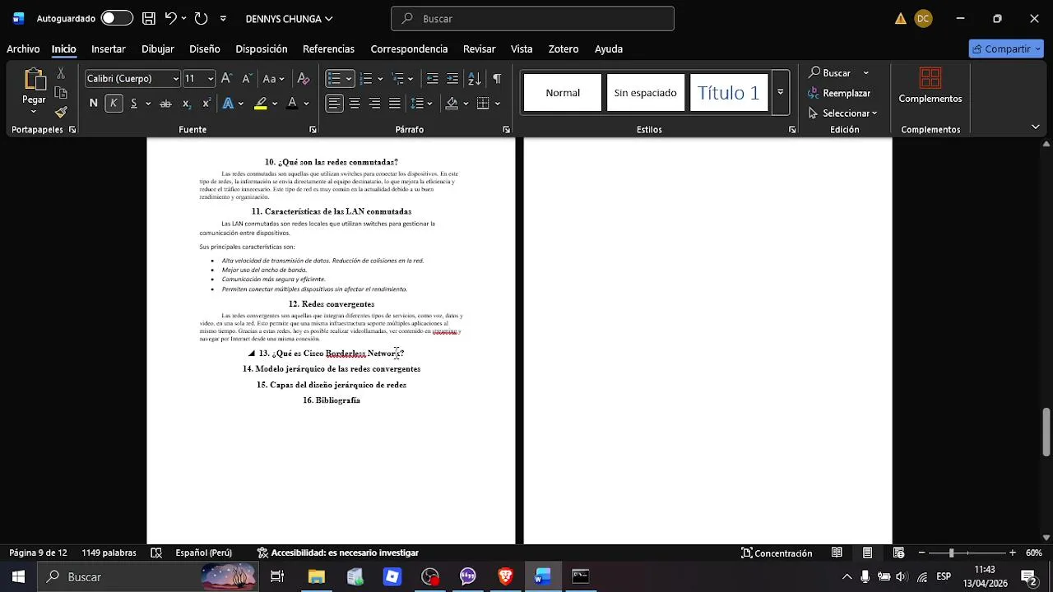Collapse the ribbon with the chevron

1035,127
